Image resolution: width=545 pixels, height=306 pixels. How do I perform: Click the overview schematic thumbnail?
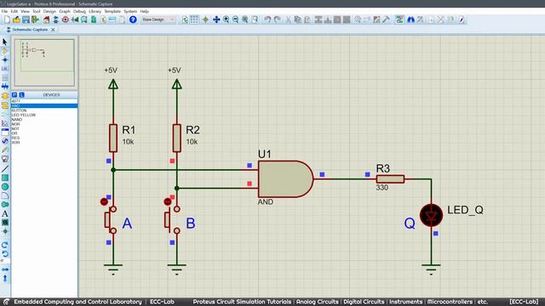click(x=44, y=62)
